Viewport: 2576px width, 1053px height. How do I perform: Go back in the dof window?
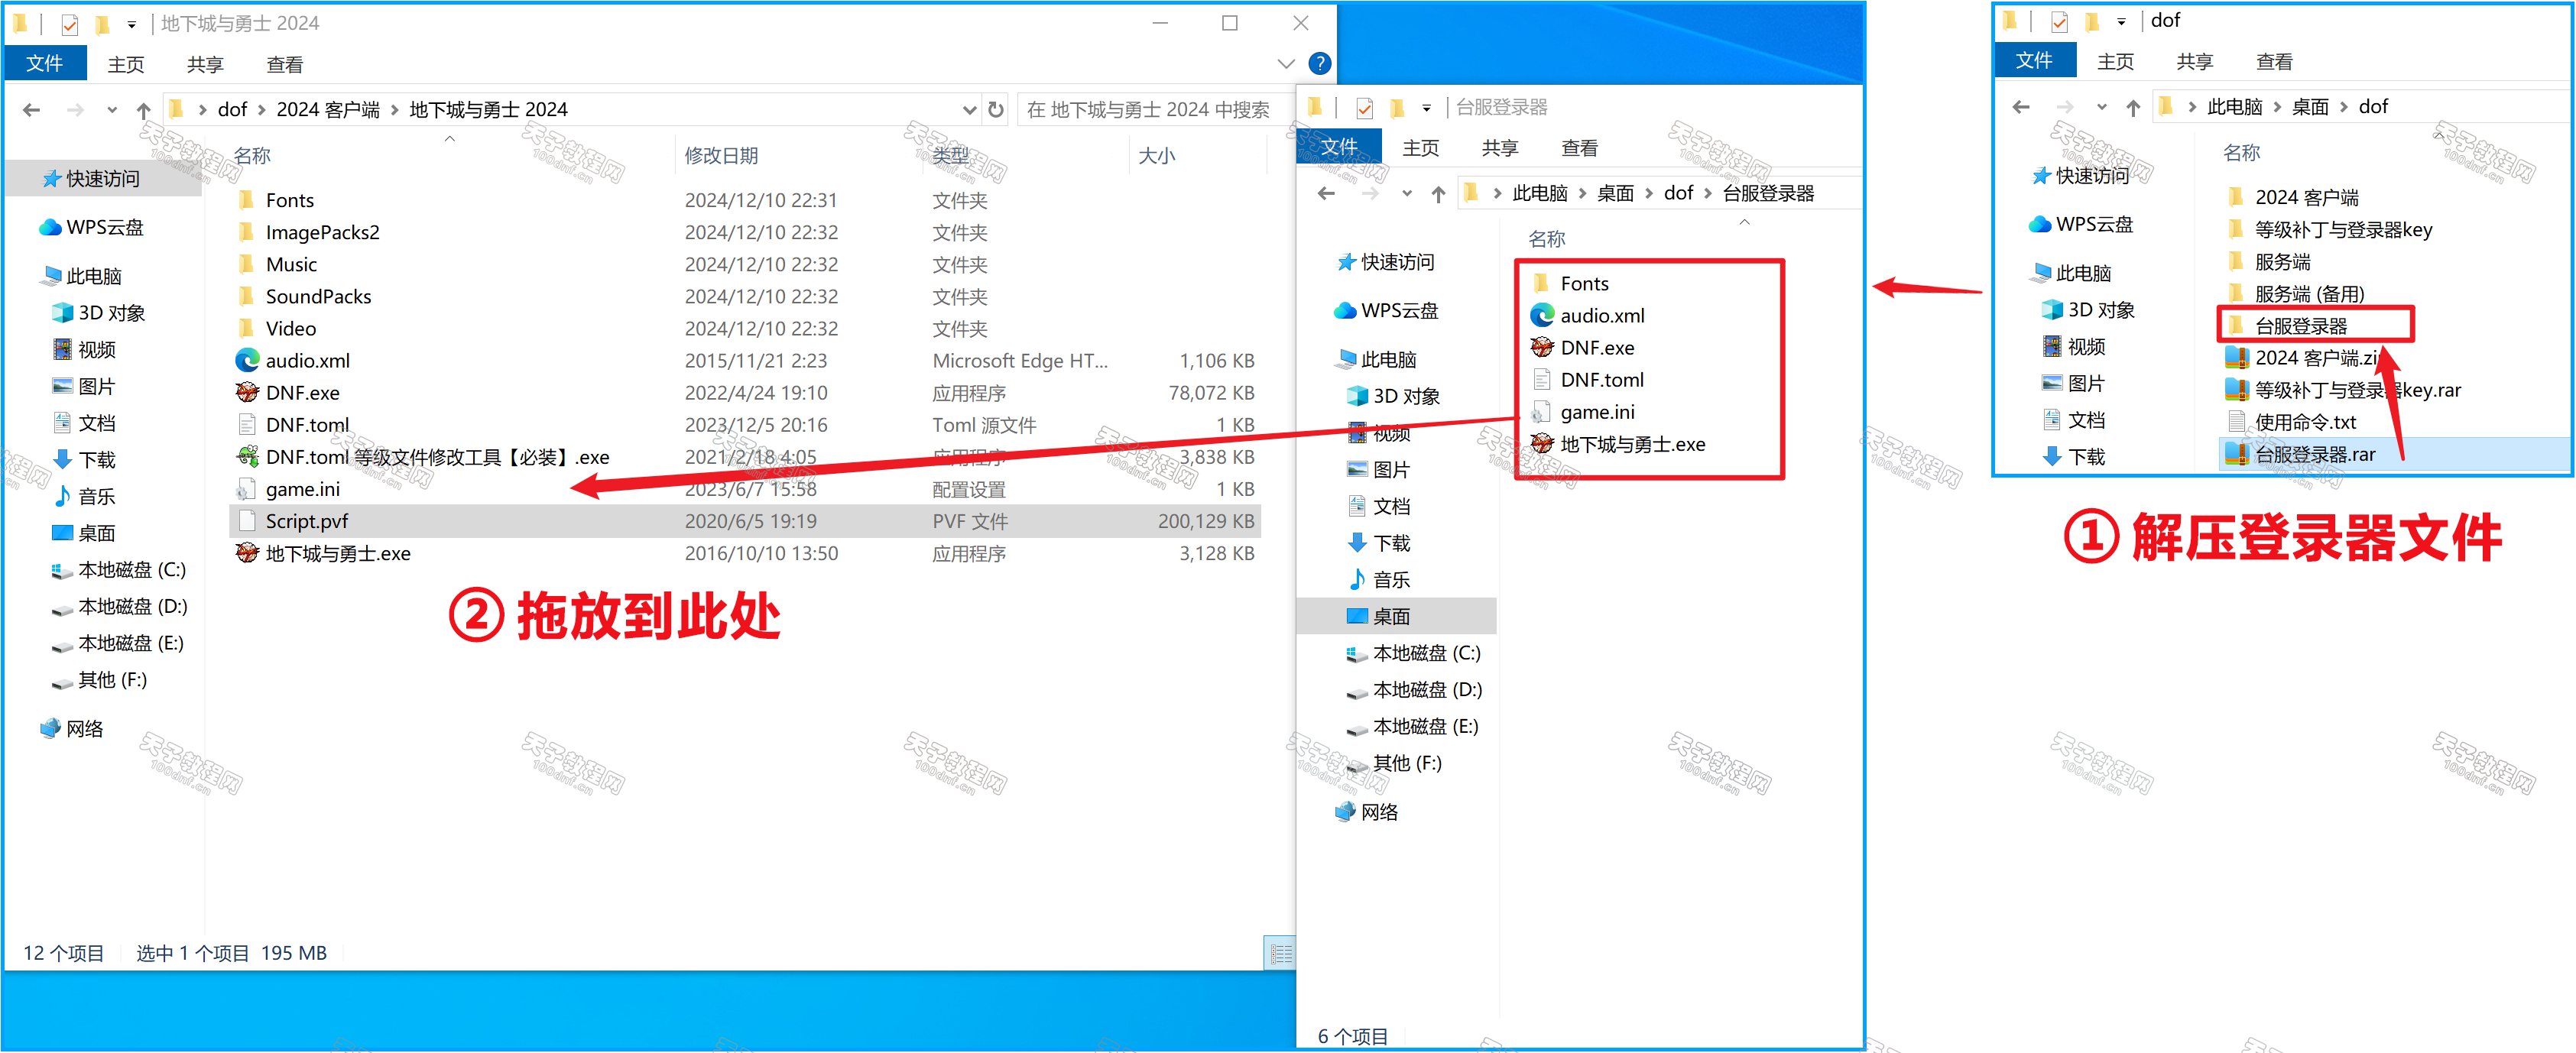pos(2021,107)
